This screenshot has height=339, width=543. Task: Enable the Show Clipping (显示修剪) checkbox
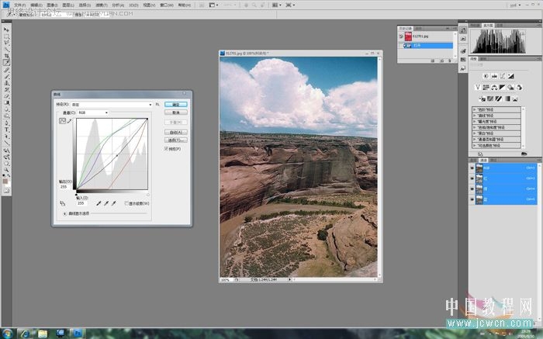pos(126,203)
